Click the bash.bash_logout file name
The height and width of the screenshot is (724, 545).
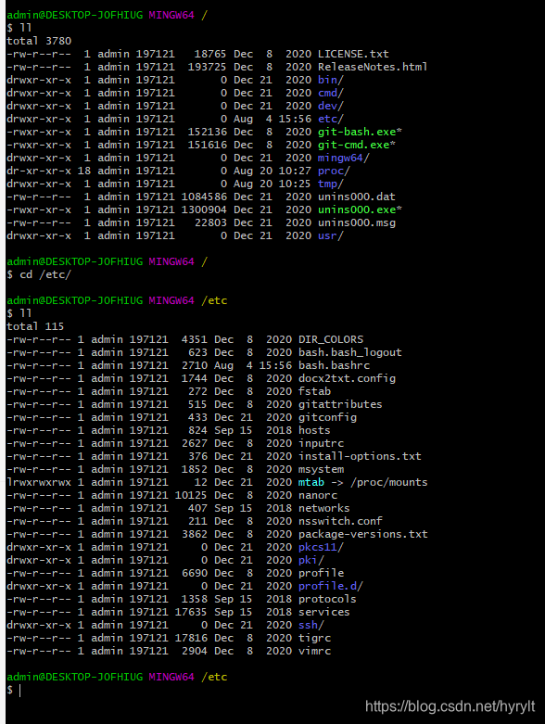(349, 352)
